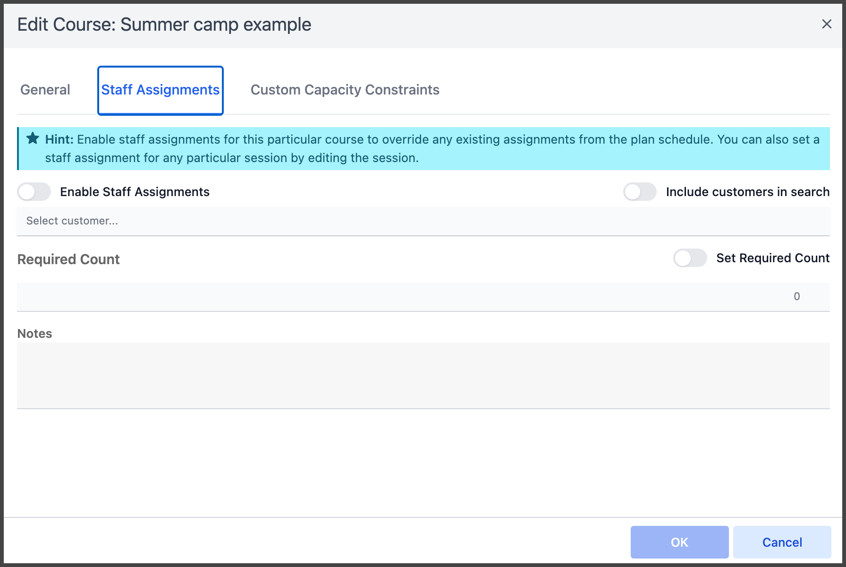Close the Edit Course dialog

pos(826,24)
